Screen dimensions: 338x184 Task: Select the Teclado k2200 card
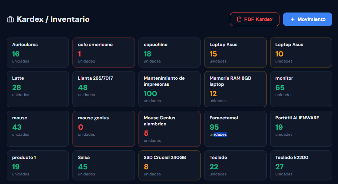coord(301,165)
